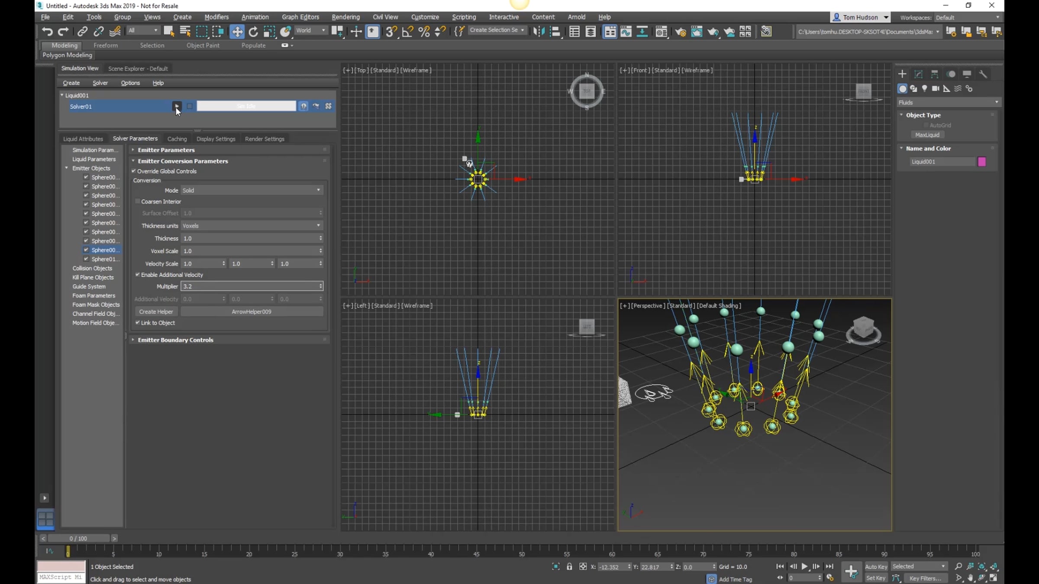Open the Mirror tool

[539, 31]
